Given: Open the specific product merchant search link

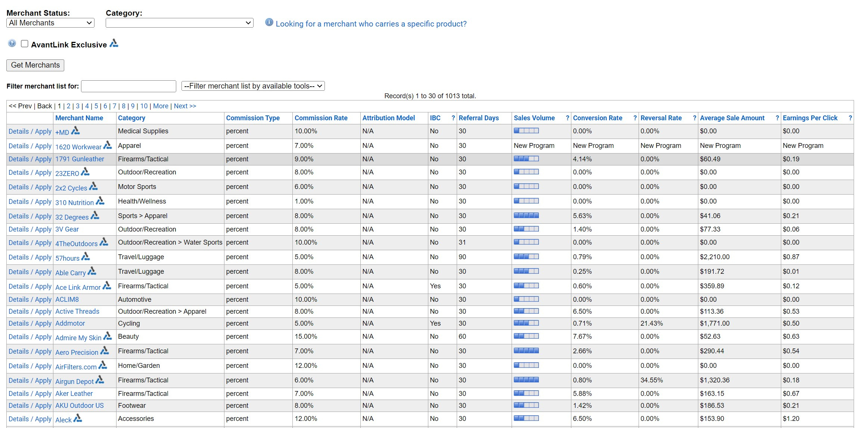Looking at the screenshot, I should coord(371,24).
